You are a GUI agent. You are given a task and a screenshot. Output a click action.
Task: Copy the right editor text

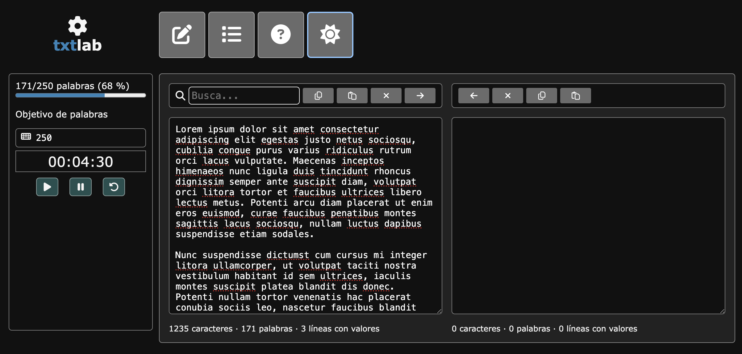(x=542, y=96)
